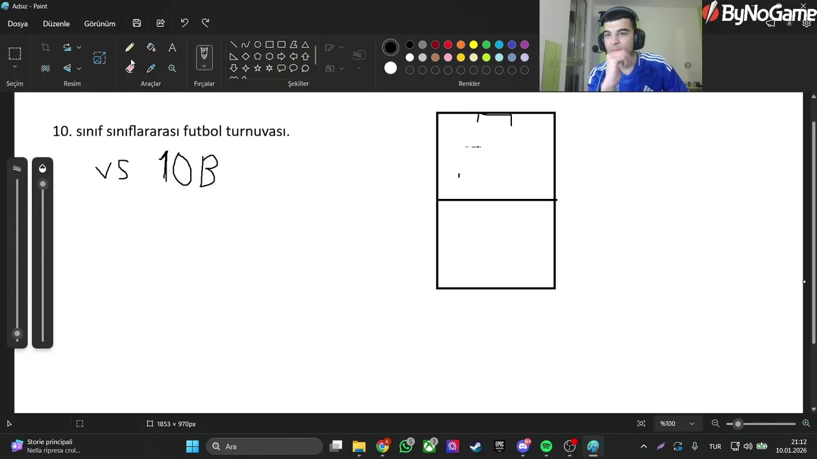The width and height of the screenshot is (817, 459).
Task: Click the Flip image icon
Action: [x=66, y=68]
